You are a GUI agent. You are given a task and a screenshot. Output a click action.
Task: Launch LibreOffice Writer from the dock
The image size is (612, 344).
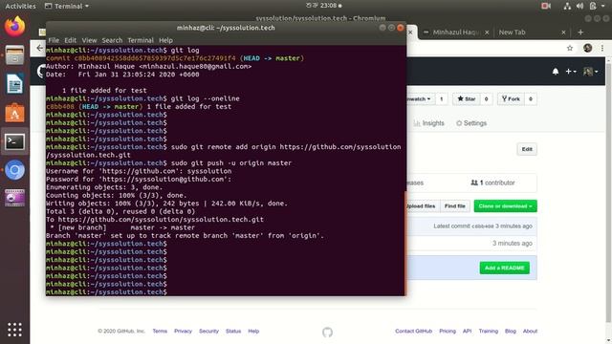[x=14, y=84]
